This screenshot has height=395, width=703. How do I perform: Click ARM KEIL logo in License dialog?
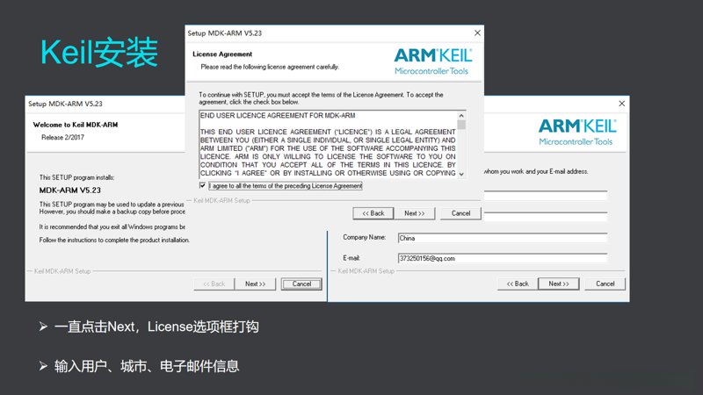click(x=432, y=61)
